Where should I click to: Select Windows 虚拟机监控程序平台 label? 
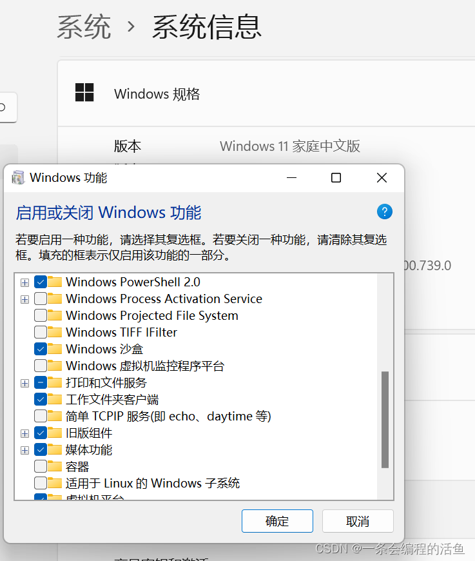[145, 366]
